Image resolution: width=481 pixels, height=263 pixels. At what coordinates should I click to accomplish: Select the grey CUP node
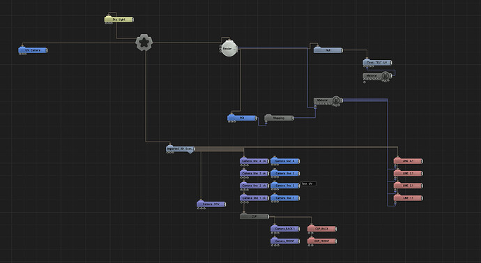254,216
